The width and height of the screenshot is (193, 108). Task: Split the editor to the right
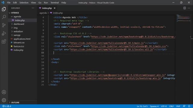pyautogui.click(x=184, y=8)
